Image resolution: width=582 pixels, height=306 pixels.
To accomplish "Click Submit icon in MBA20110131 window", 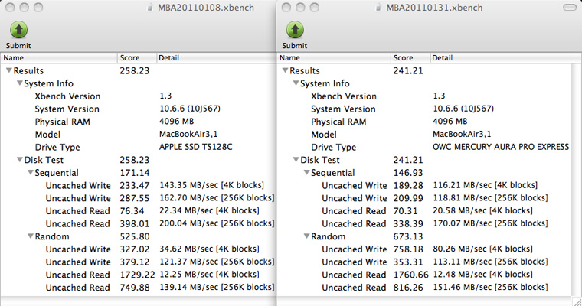I will click(295, 30).
